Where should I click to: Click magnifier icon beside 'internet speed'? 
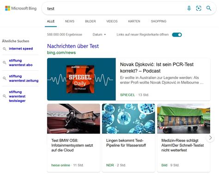pos(5,49)
